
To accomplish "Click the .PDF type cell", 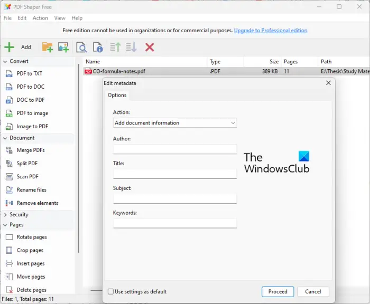I will [215, 71].
